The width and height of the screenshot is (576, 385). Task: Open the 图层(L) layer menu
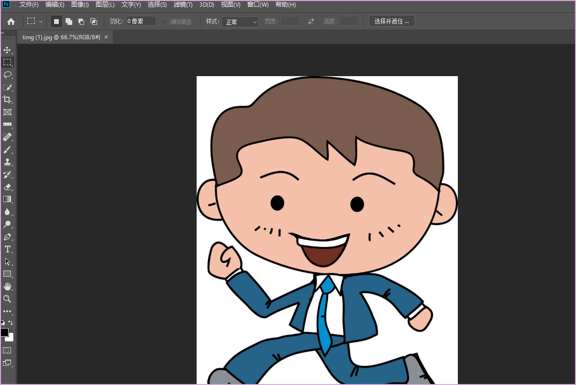click(105, 5)
